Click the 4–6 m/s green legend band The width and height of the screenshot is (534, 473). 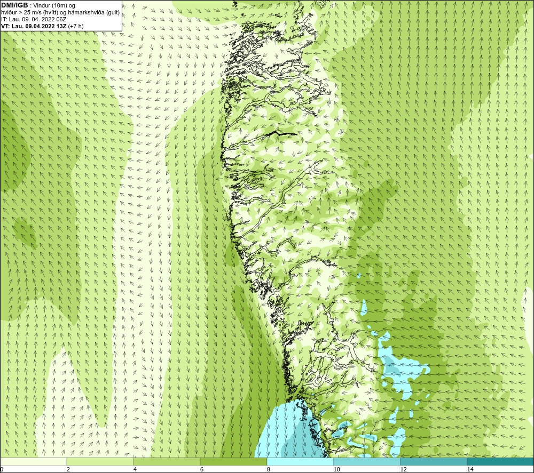pos(167,461)
